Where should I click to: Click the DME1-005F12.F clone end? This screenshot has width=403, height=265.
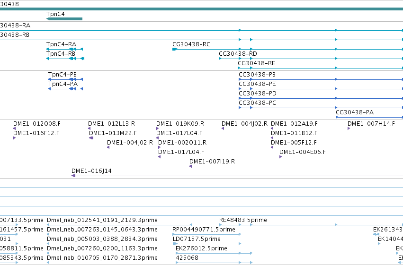click(272, 147)
